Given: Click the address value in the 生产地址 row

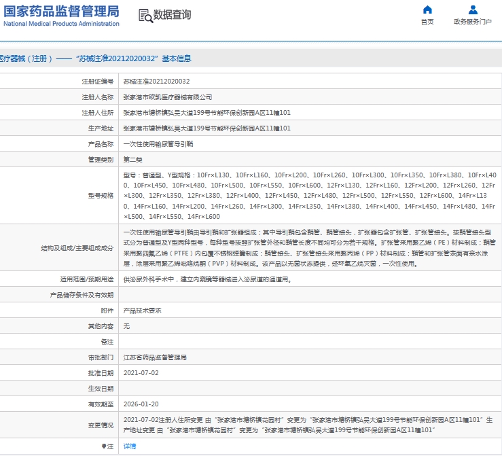Looking at the screenshot, I should (x=207, y=128).
